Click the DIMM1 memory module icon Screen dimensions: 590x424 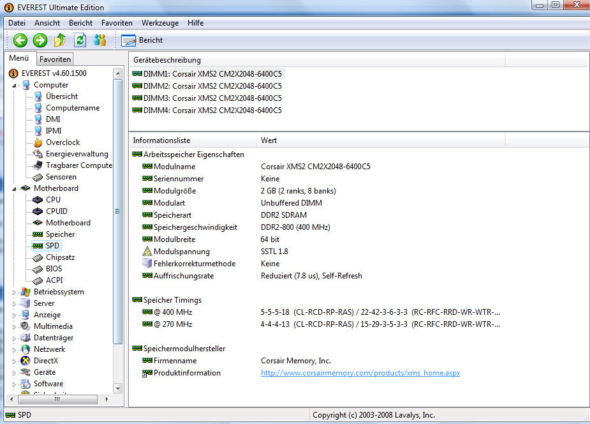(x=137, y=74)
